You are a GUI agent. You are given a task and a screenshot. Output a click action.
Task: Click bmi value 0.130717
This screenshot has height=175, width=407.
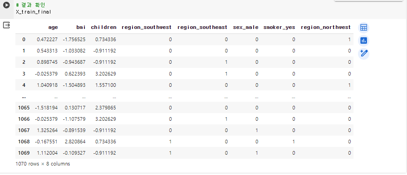75,108
